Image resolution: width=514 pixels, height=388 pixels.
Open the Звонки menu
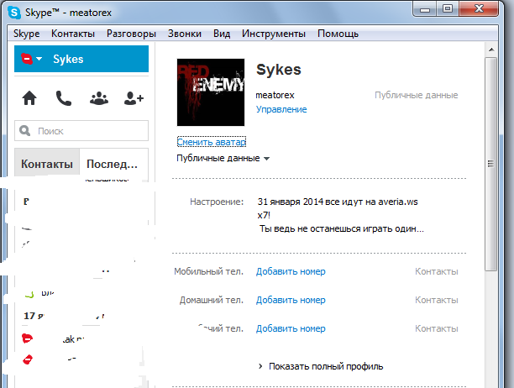point(184,34)
